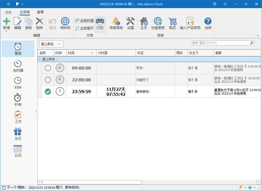Click green plus icon in status bar
262x191 pixels.
tap(250, 188)
